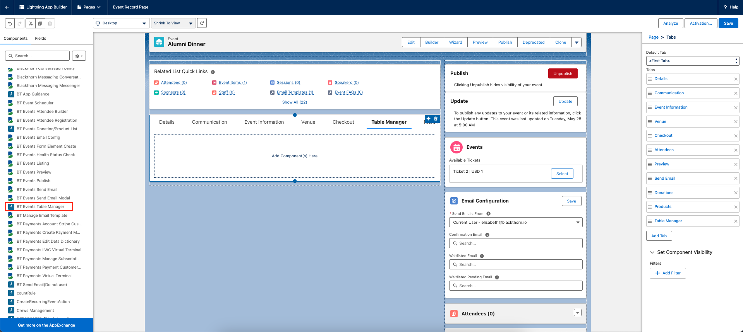Click the copy icon in the toolbar
This screenshot has width=743, height=332.
tap(40, 23)
